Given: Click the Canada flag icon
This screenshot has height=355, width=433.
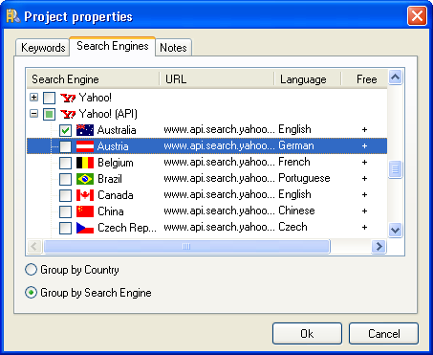Looking at the screenshot, I should pos(85,195).
